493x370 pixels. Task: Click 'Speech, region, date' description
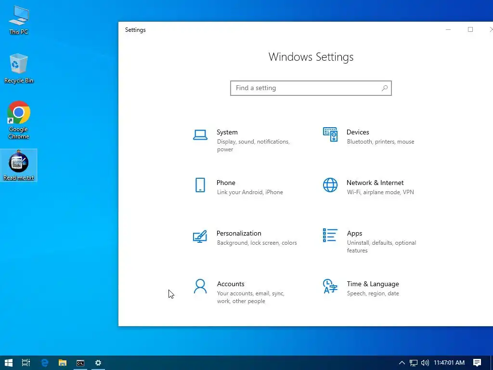[373, 293]
